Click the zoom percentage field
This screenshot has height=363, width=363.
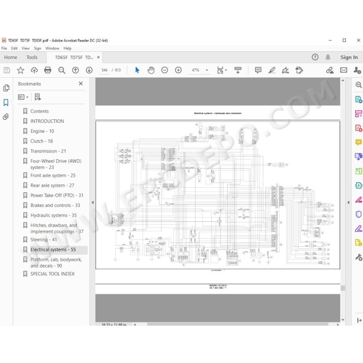(x=196, y=70)
